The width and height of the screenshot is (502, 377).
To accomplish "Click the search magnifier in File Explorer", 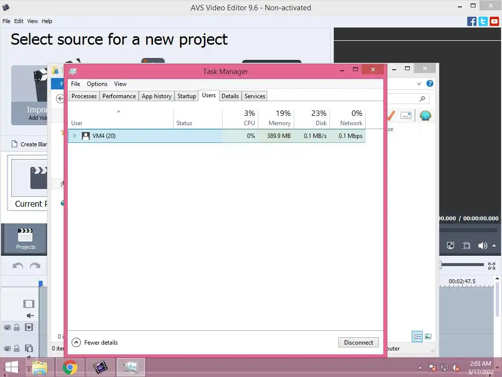I will (x=422, y=99).
